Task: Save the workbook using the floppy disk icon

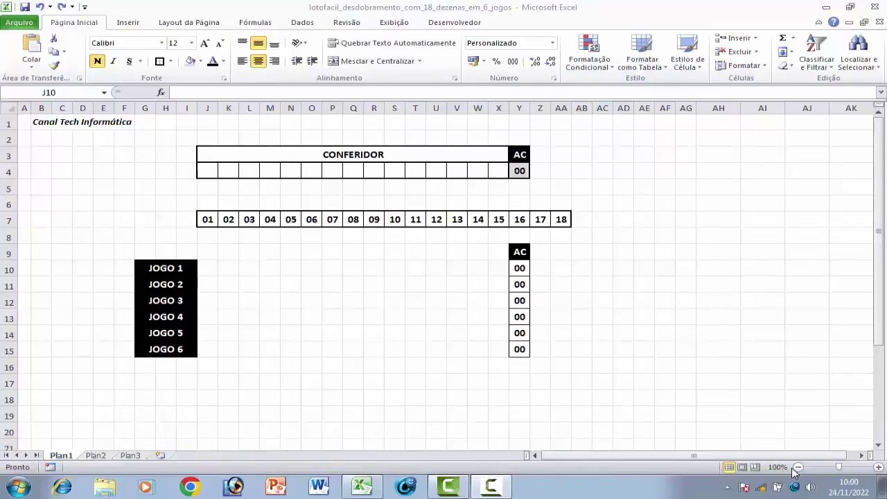Action: coord(25,7)
